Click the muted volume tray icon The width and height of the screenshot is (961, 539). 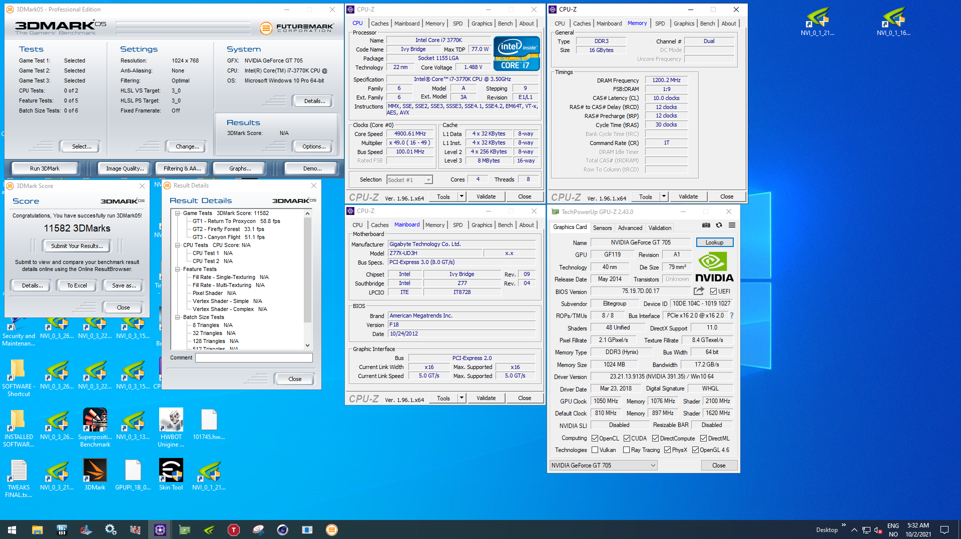878,530
